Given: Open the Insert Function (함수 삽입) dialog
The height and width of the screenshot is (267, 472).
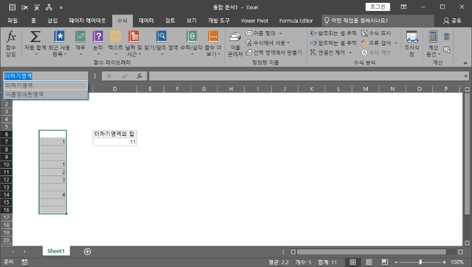Looking at the screenshot, I should tap(11, 44).
